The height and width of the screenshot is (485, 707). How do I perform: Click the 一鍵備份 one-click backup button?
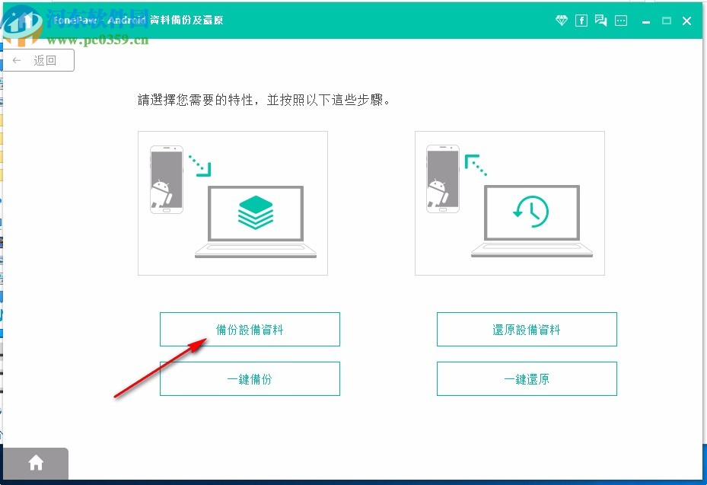click(250, 378)
